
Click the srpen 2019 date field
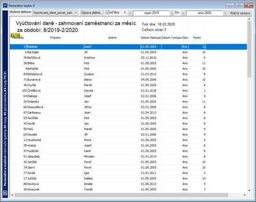151,13
